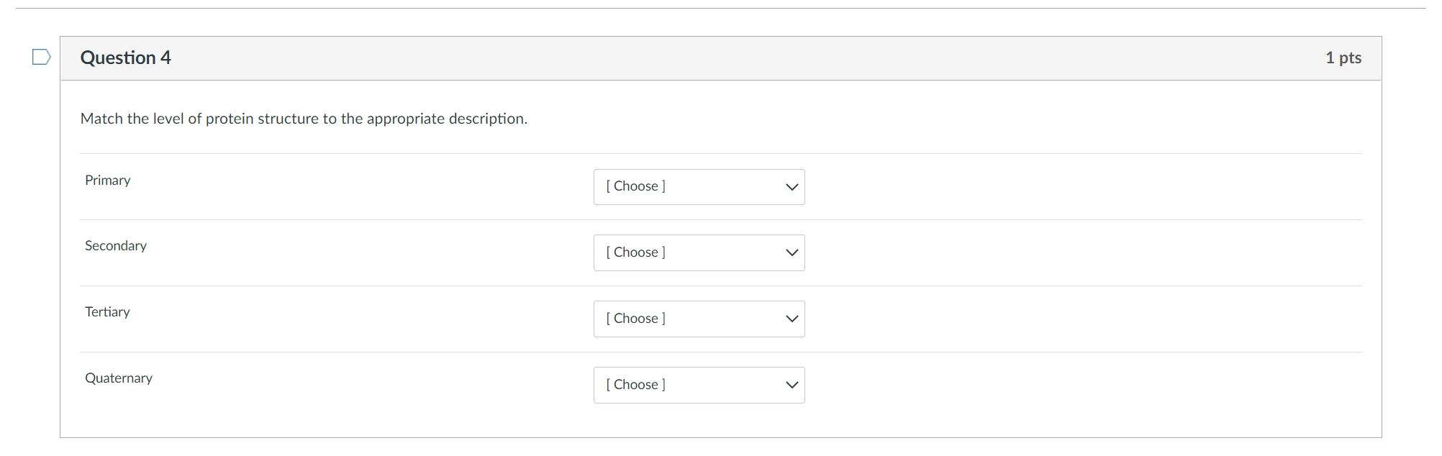Click the word 'appropriate' in the prompt

405,119
